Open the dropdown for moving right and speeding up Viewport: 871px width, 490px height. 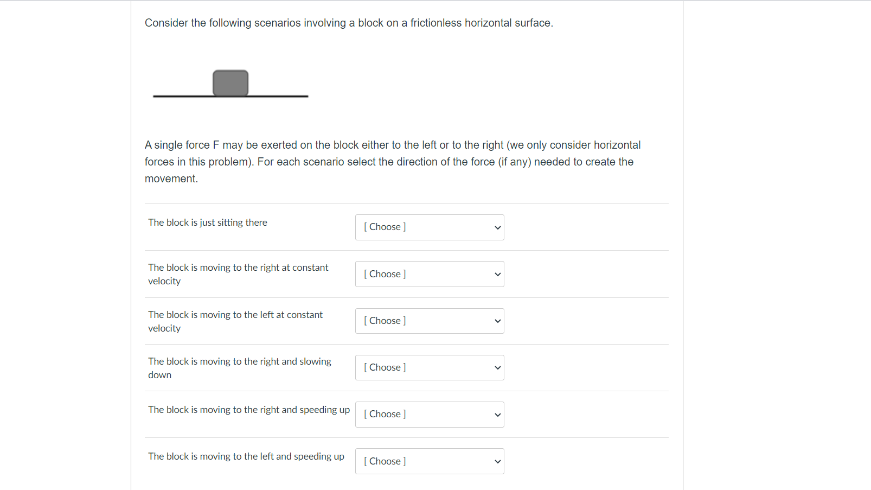[x=429, y=415]
